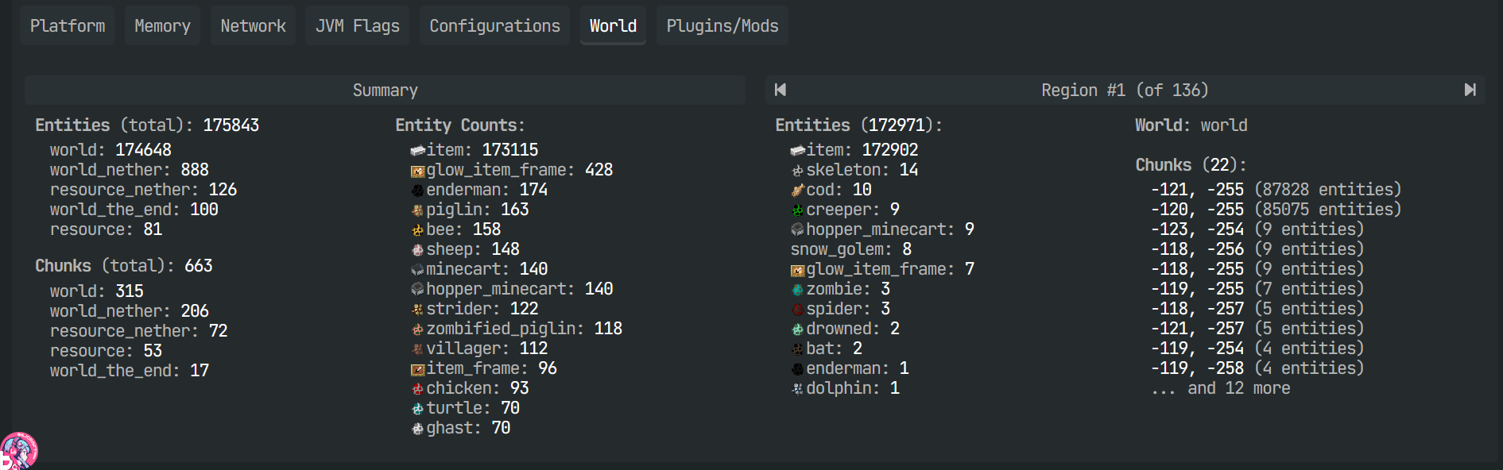Image resolution: width=1503 pixels, height=470 pixels.
Task: Click the Summary panel header
Action: tap(385, 91)
